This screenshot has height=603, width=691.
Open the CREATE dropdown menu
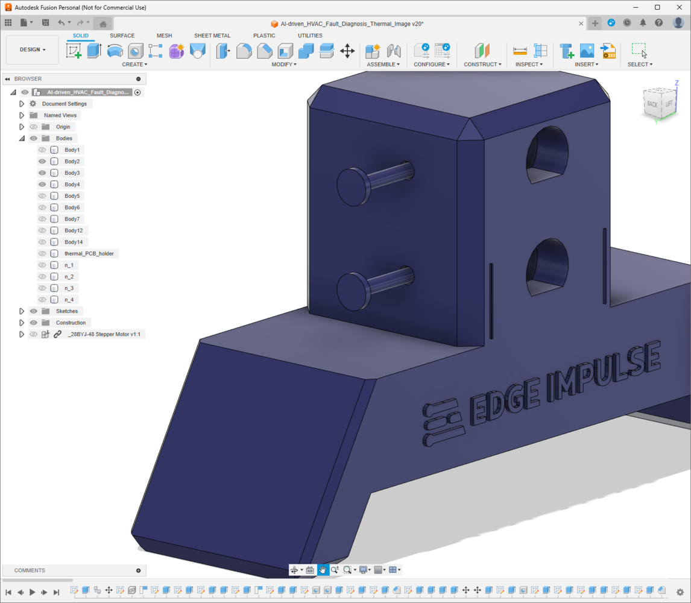(x=134, y=65)
